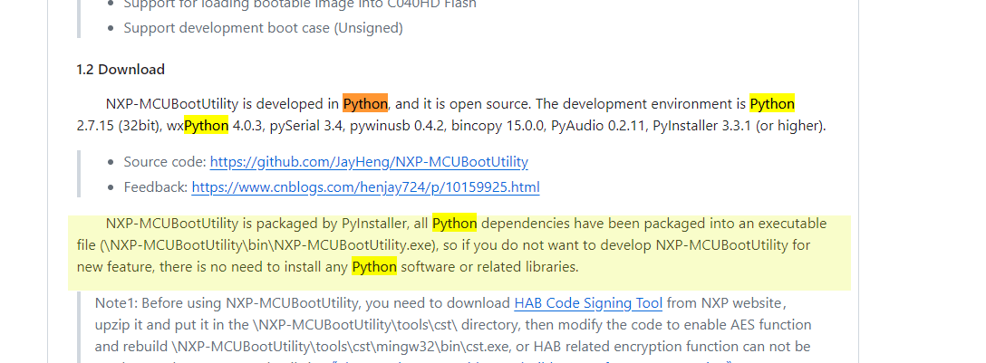Screen dimensions: 986x363
Task: Click "Support development boot case (Unsigned)" bullet
Action: pos(263,27)
